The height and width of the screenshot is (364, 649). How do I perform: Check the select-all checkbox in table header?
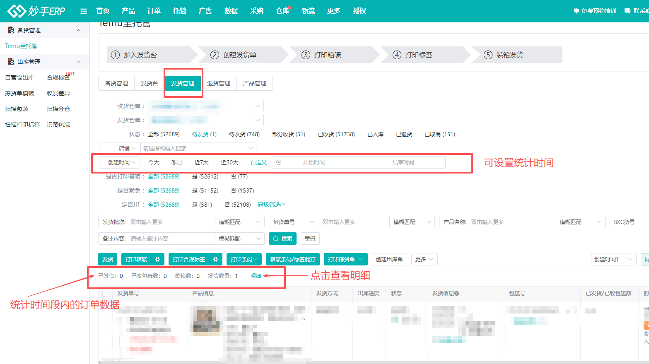(105, 294)
